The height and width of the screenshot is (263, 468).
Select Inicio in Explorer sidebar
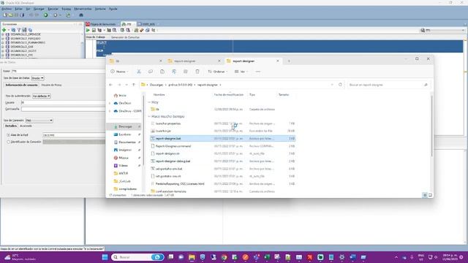pos(122,96)
